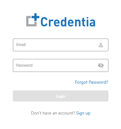Toggle password visibility with the eye icon

[x=101, y=65]
